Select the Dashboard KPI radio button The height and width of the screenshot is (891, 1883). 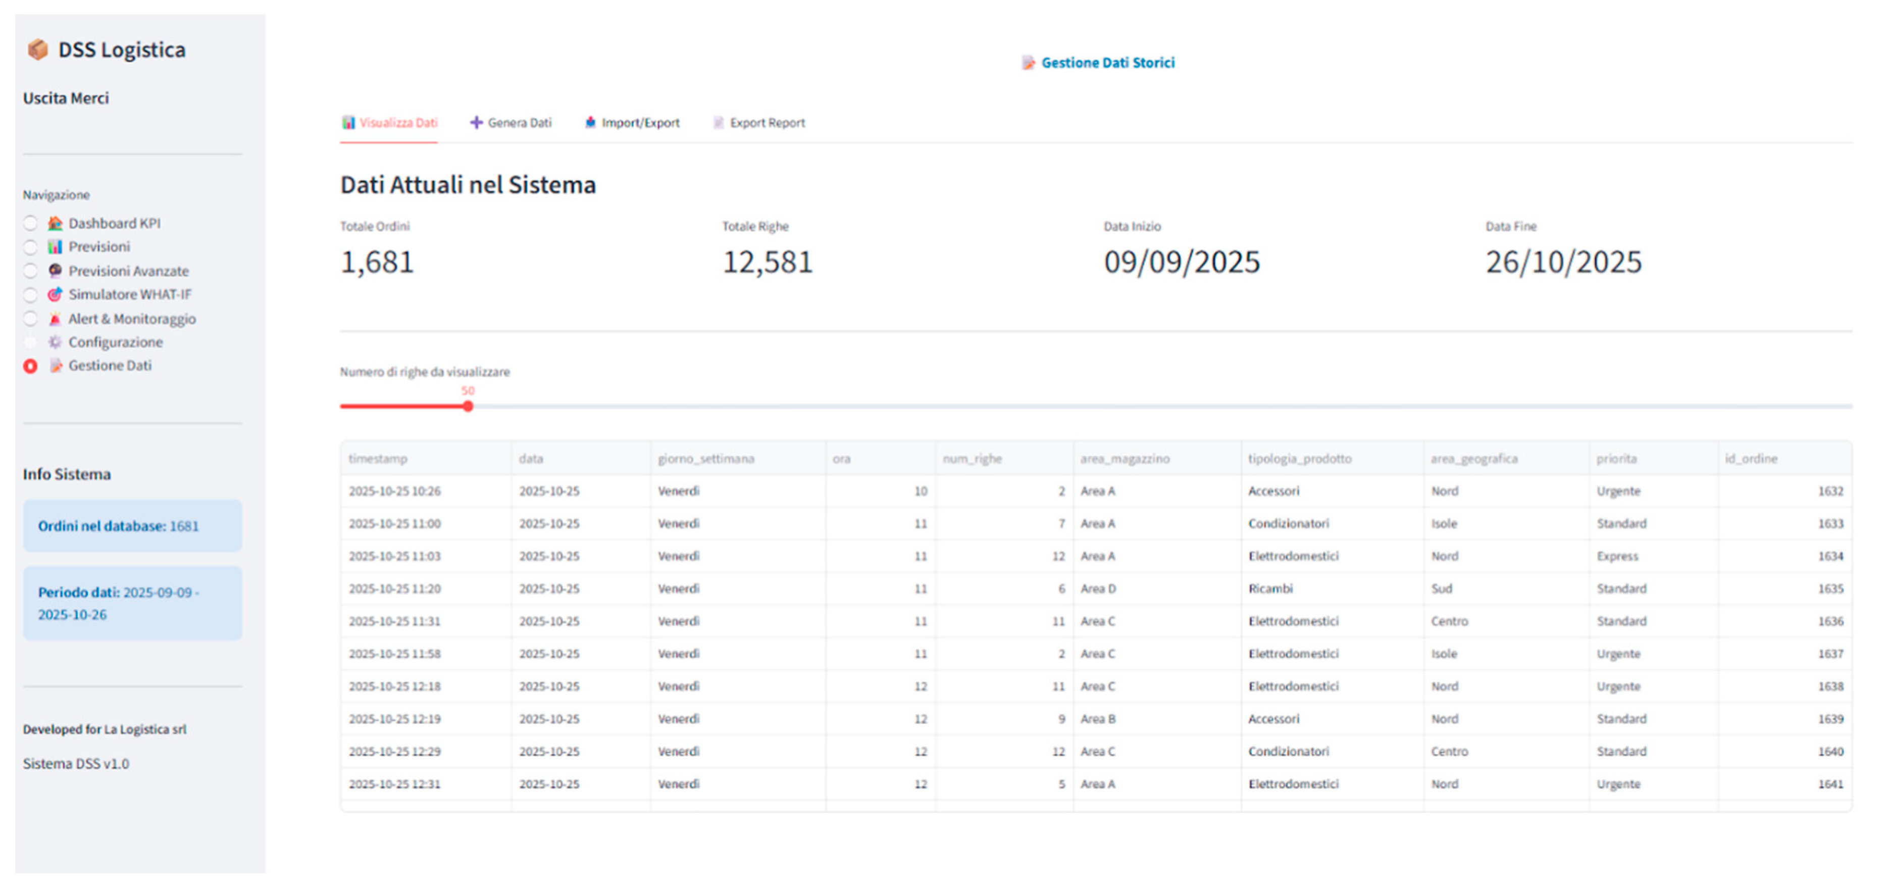click(x=30, y=223)
